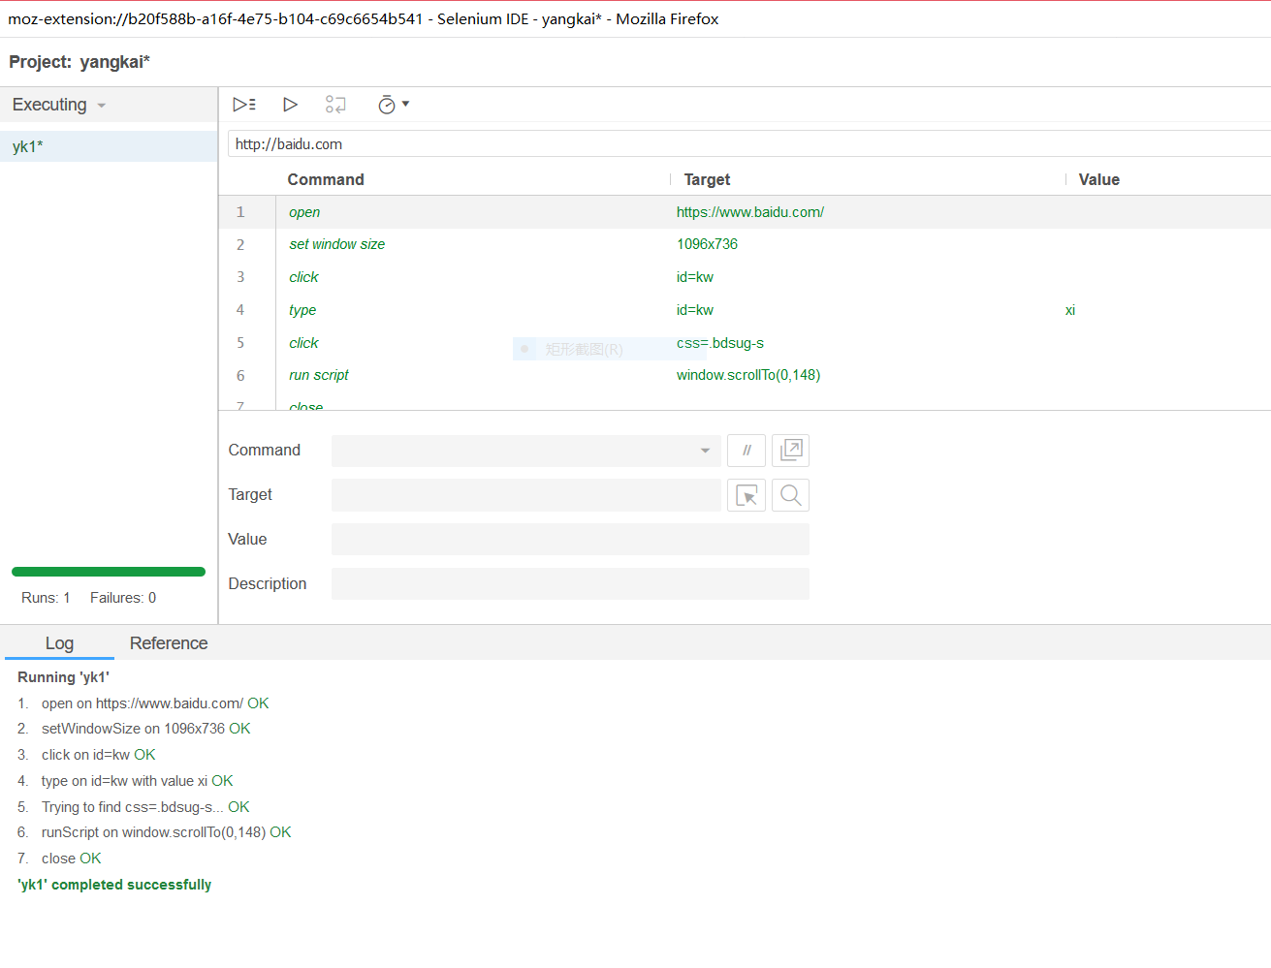The height and width of the screenshot is (968, 1271).
Task: Click the Value input field
Action: click(570, 540)
